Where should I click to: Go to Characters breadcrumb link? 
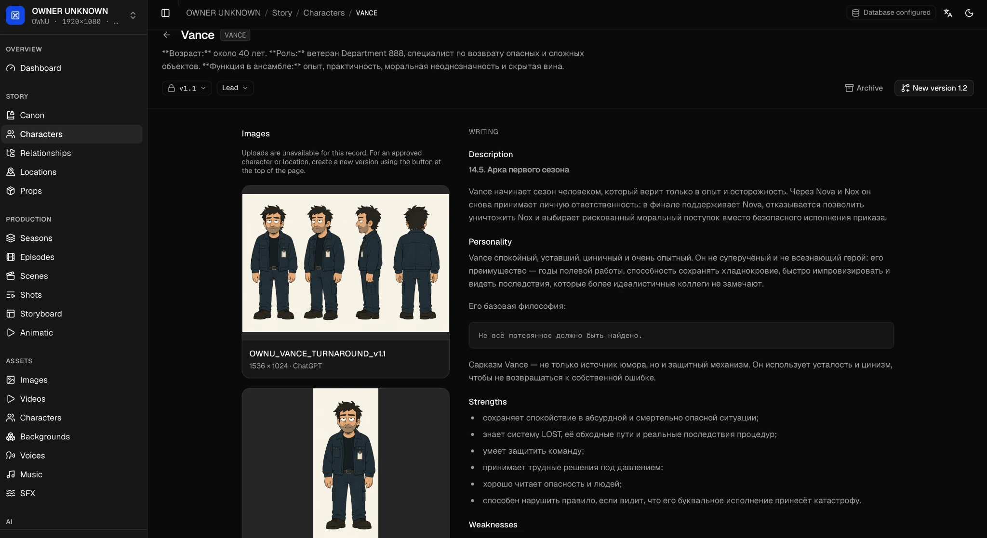324,13
